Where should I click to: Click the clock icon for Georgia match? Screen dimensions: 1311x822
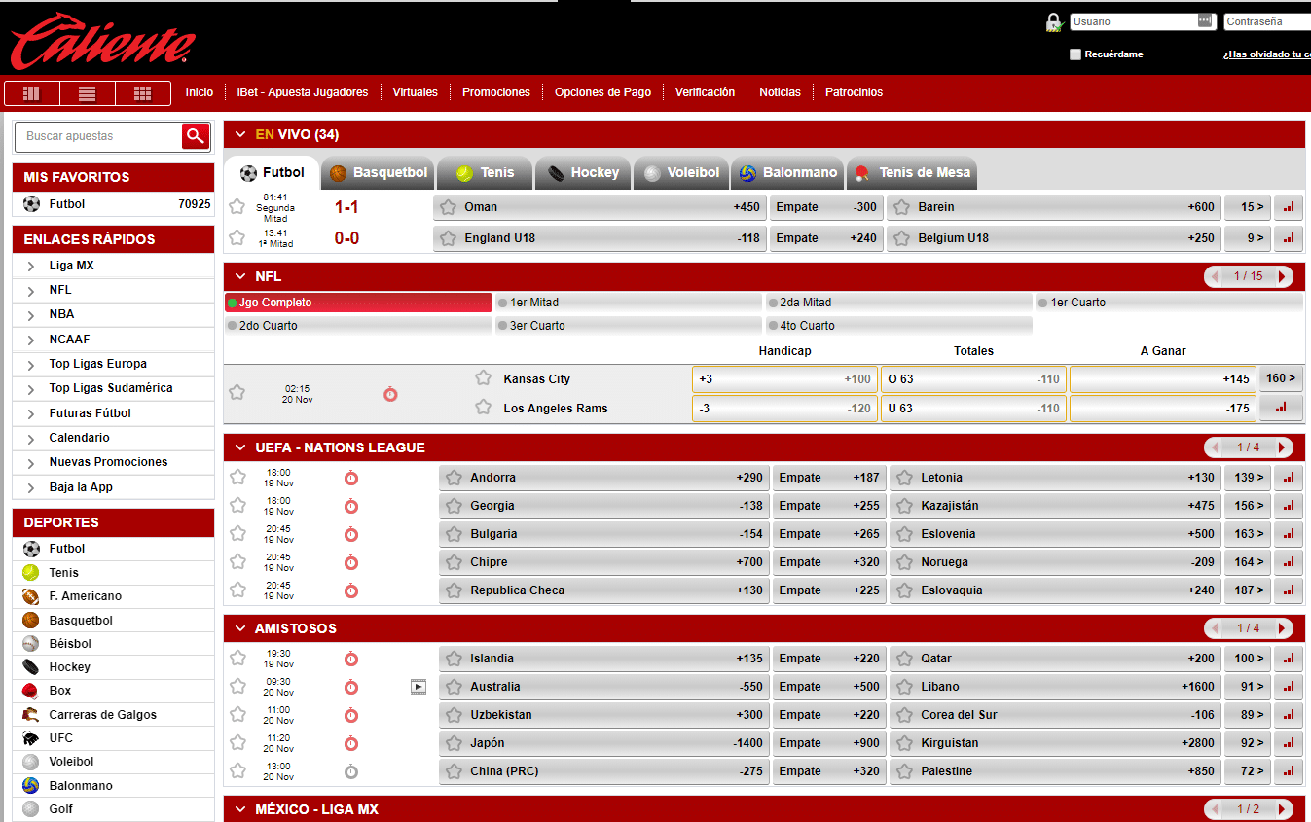coord(351,506)
